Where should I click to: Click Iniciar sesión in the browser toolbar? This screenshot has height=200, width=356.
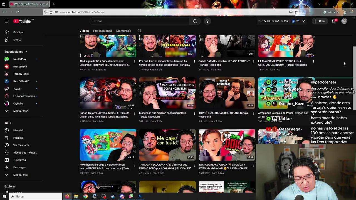click(x=331, y=12)
